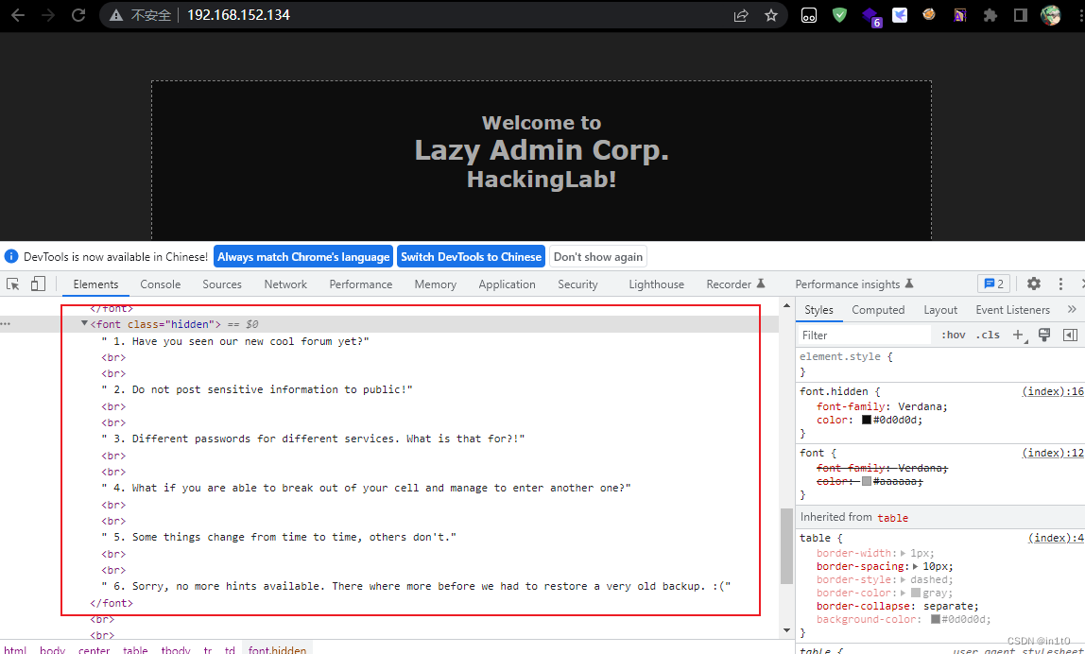Switch to the Sources tab
The height and width of the screenshot is (654, 1085).
[x=222, y=284]
